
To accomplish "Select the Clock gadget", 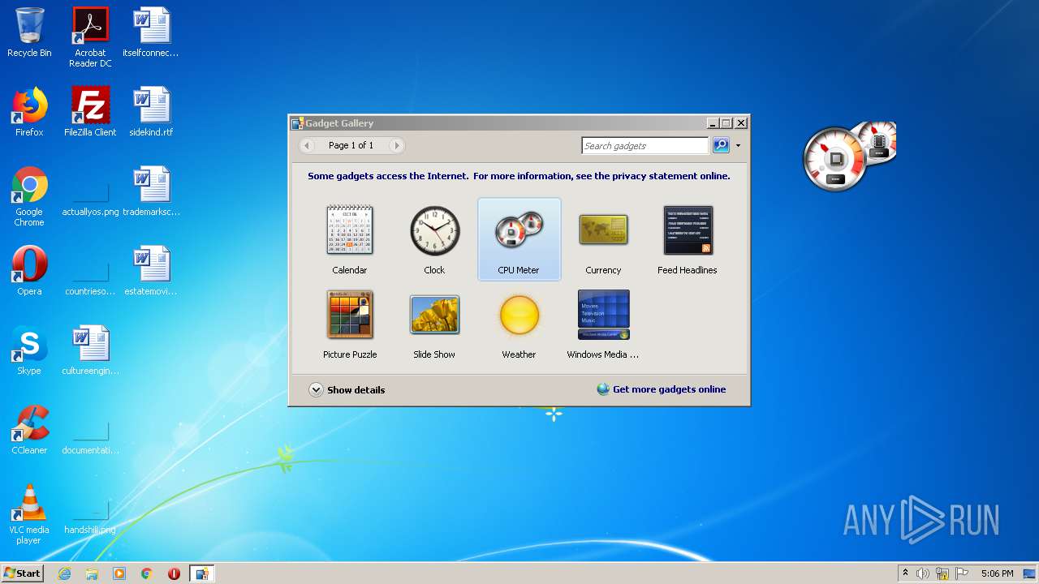I will click(434, 239).
